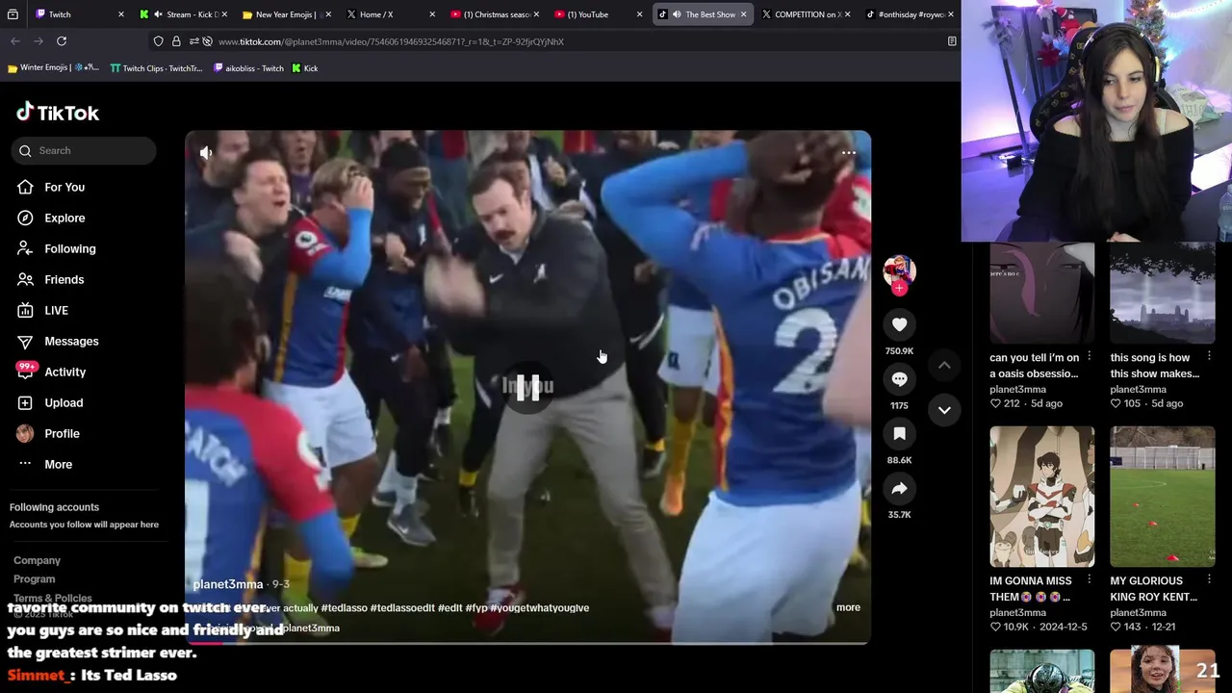The image size is (1232, 693).
Task: Mute the TikTok video sound
Action: click(x=206, y=152)
